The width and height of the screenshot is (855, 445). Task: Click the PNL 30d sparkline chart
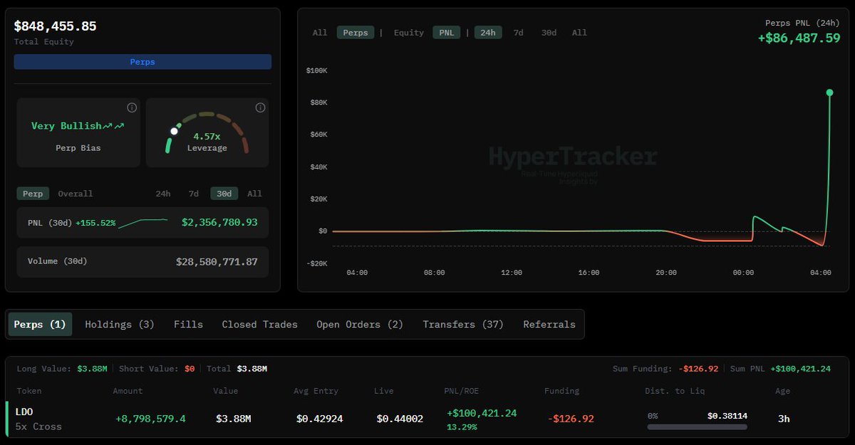tap(142, 224)
